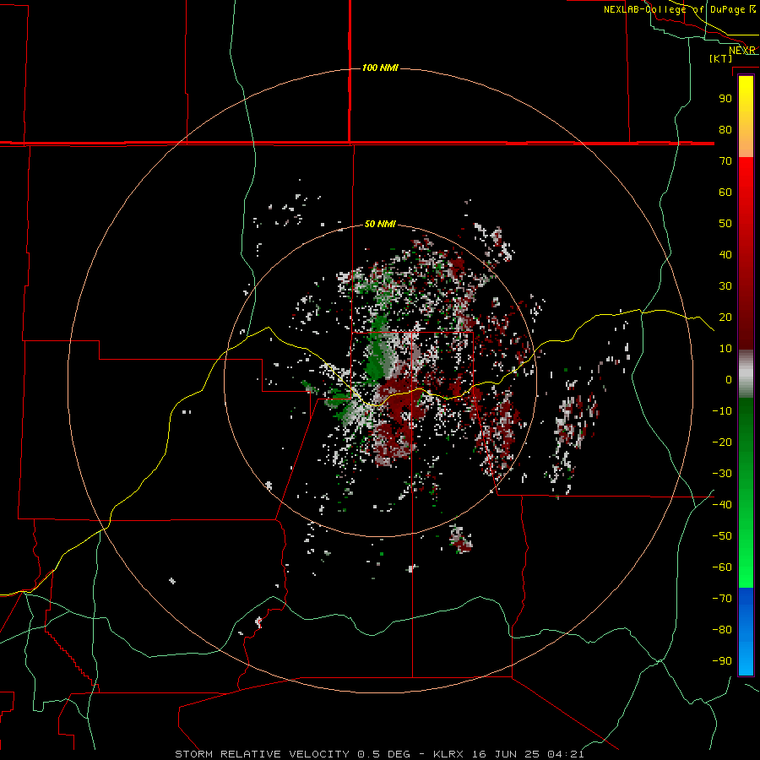Select the -90 scale value
This screenshot has width=760, height=760.
[722, 661]
